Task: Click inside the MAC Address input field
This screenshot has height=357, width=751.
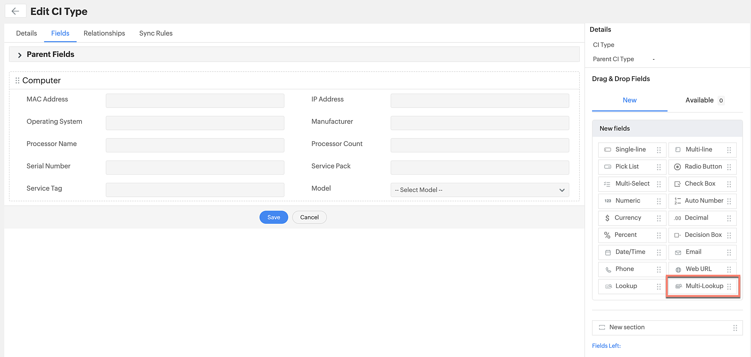Action: pos(195,100)
